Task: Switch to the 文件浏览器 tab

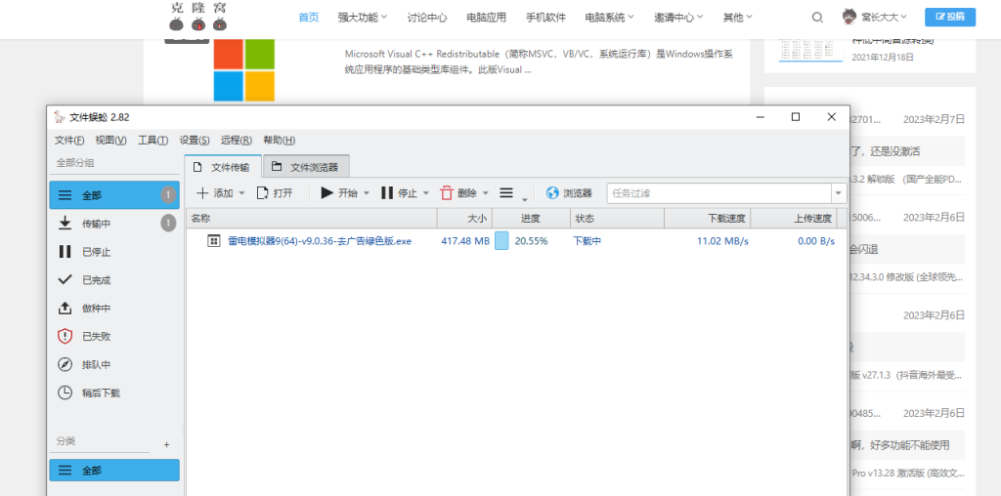Action: [x=306, y=167]
